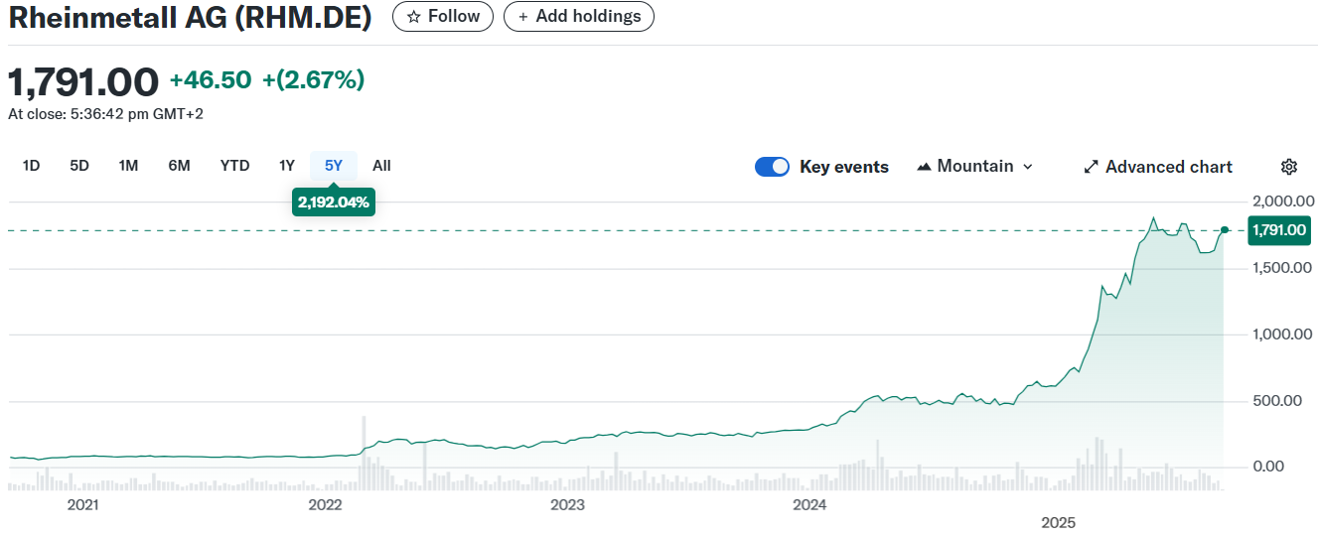The width and height of the screenshot is (1319, 539).
Task: Click the expand arrows Advanced chart icon
Action: [1091, 167]
